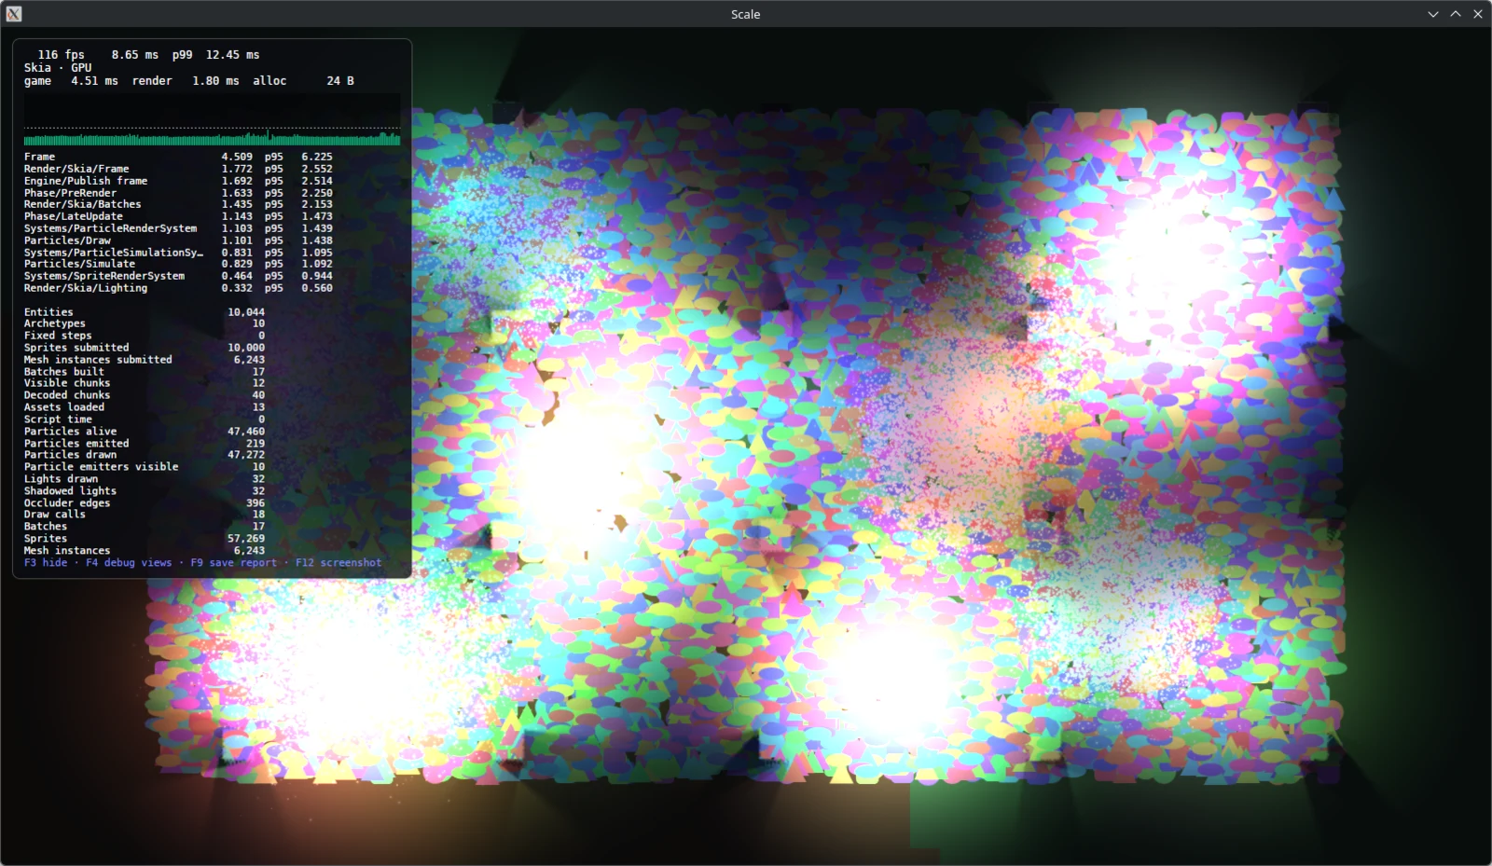Click the 'Skia · GPU' label

point(58,68)
